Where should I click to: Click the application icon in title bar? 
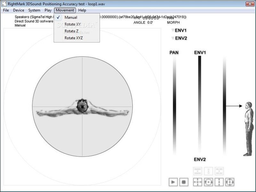click(4, 4)
